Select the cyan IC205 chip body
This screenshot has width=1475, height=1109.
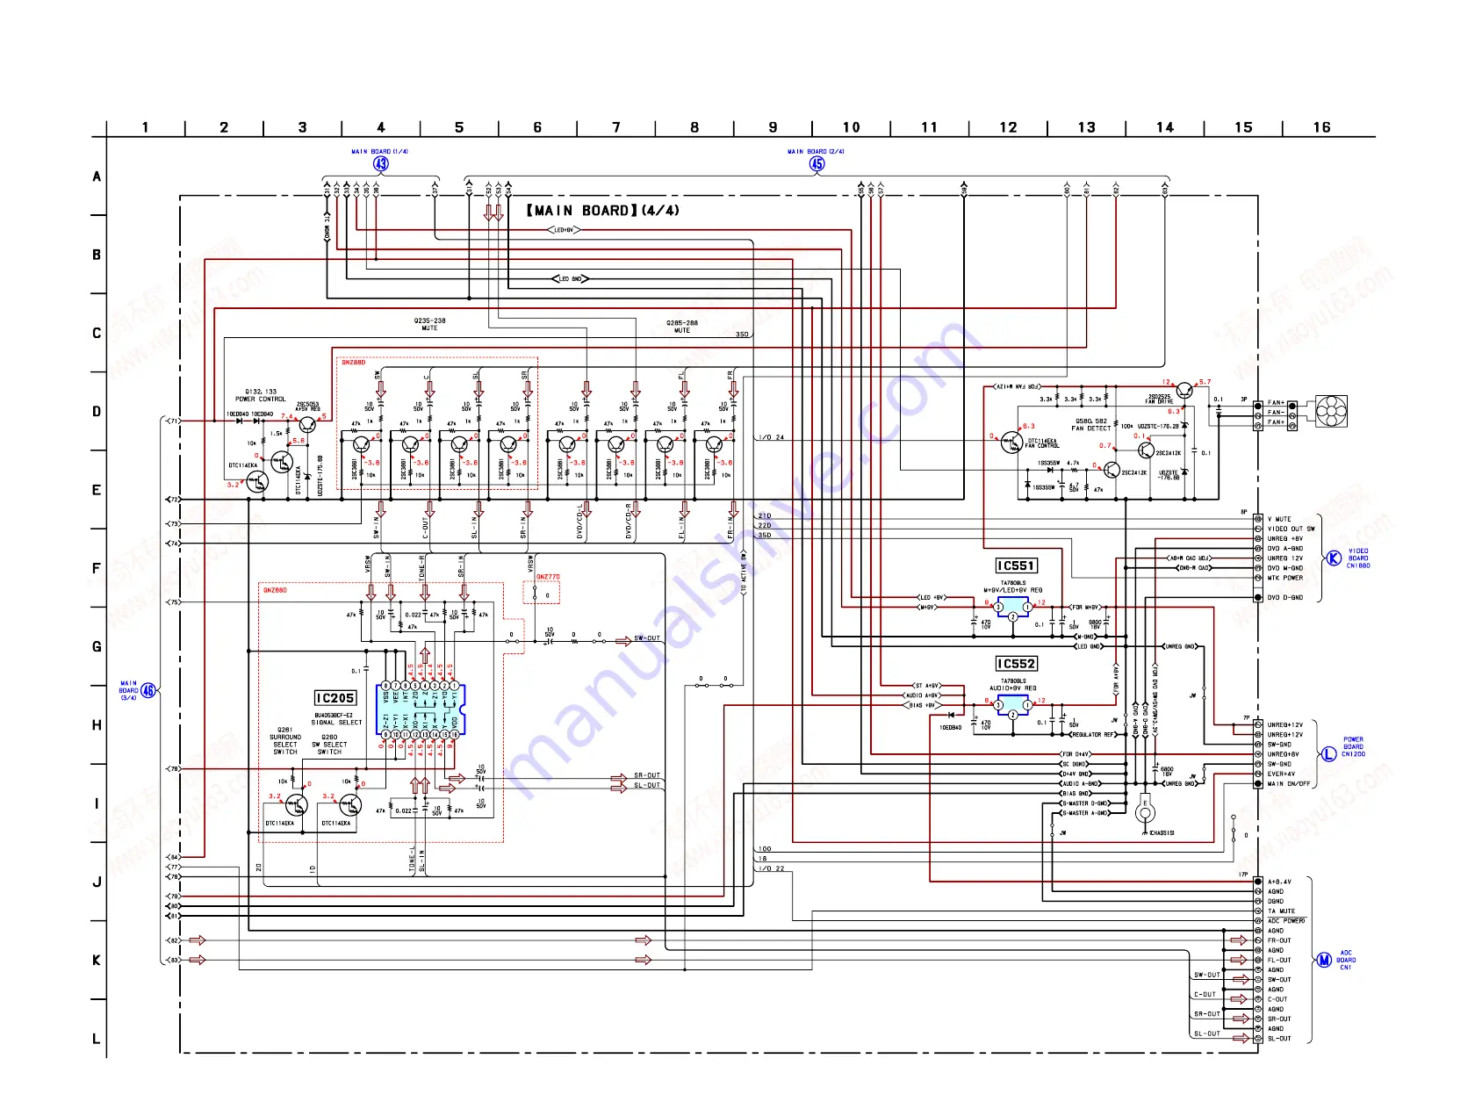click(x=421, y=710)
